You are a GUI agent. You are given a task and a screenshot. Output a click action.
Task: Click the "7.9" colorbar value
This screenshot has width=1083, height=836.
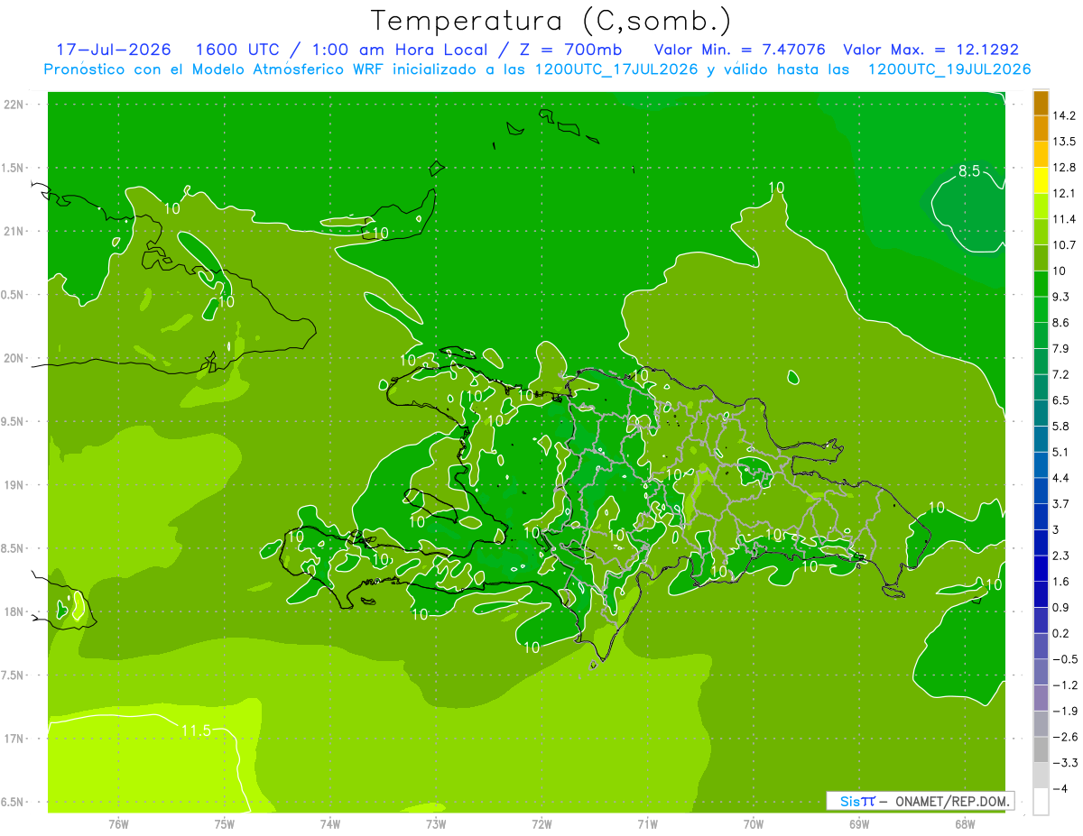coord(1061,349)
